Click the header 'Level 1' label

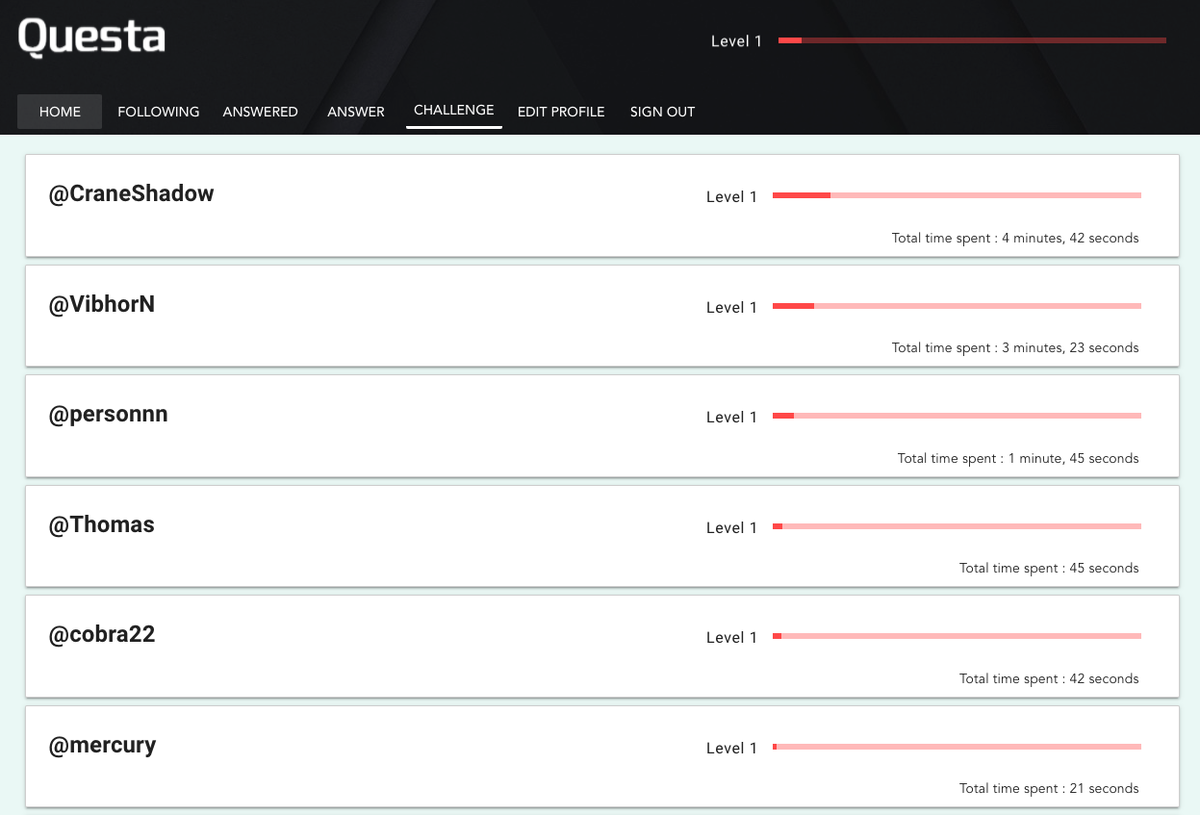pos(736,41)
